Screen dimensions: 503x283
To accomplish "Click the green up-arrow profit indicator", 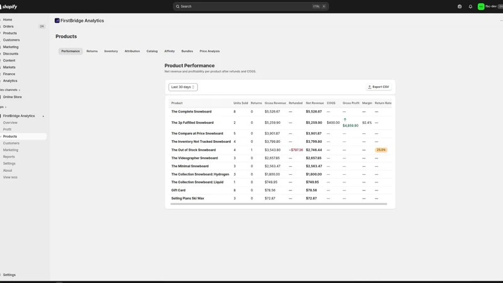I will (x=345, y=119).
